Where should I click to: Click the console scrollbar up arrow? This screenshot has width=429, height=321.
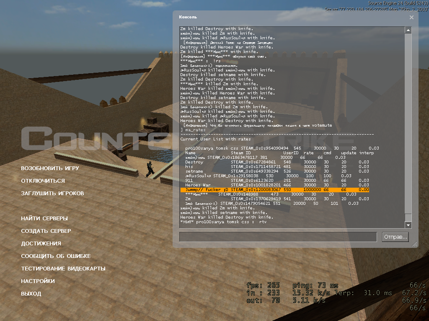coord(408,30)
